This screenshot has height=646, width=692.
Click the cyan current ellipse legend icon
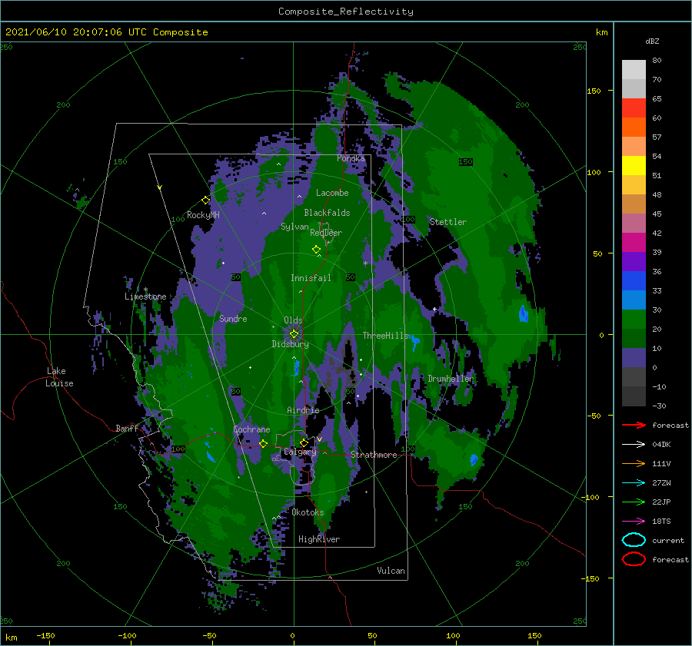tap(634, 540)
